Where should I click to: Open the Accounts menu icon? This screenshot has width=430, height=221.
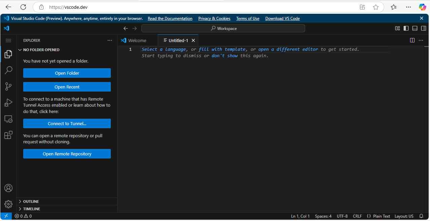pos(8,188)
